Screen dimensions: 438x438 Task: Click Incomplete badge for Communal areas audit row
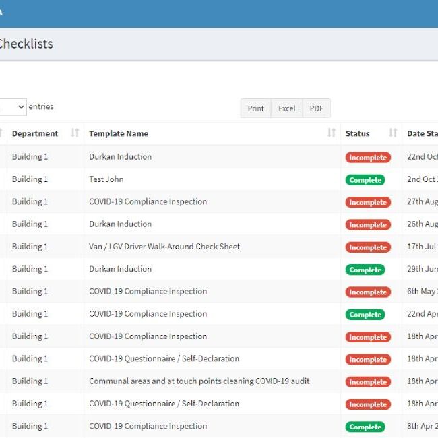[368, 382]
